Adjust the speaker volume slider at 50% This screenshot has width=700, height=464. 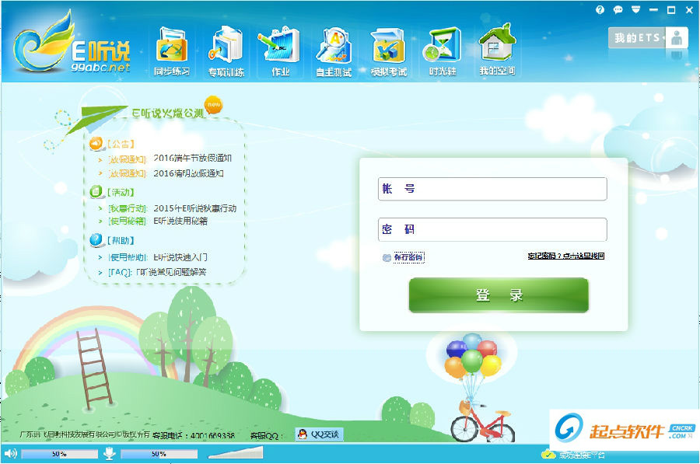click(59, 454)
